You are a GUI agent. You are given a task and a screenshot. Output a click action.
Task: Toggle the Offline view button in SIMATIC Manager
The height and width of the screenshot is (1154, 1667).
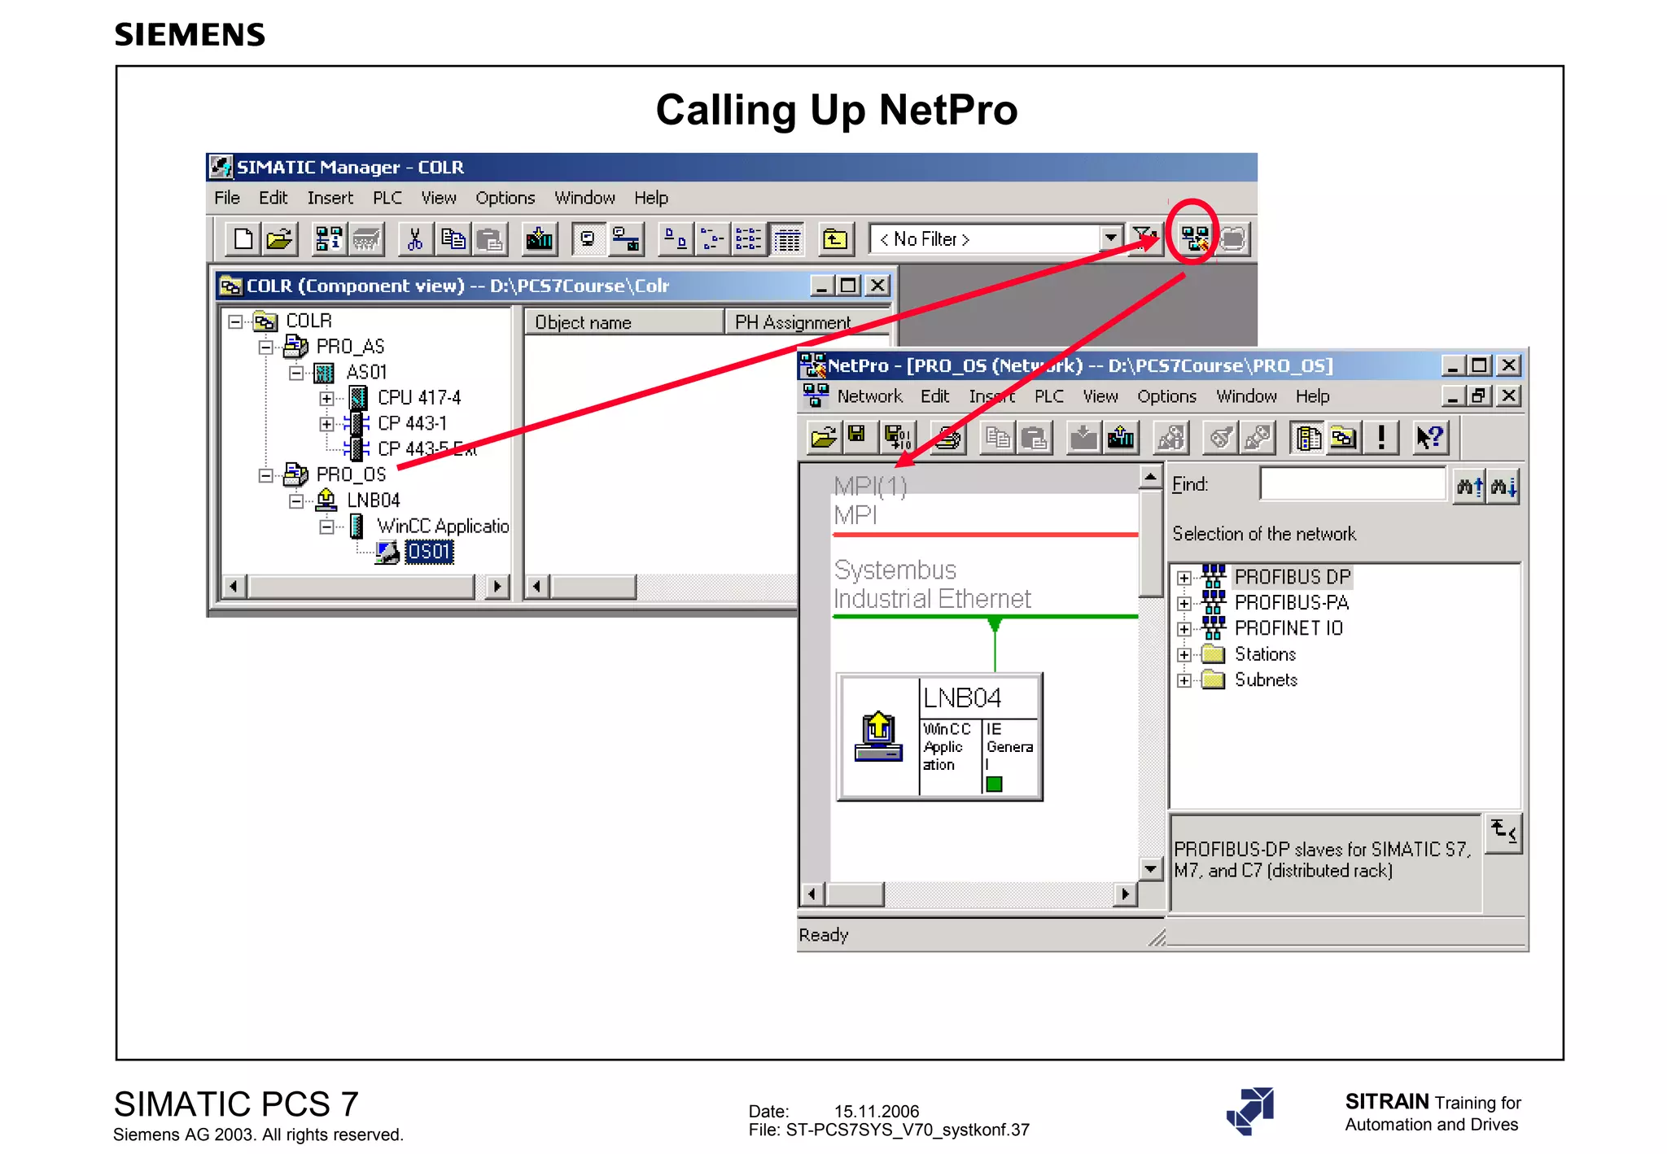588,239
